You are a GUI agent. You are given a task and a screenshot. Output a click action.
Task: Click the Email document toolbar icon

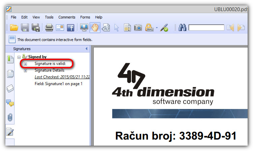point(60,28)
